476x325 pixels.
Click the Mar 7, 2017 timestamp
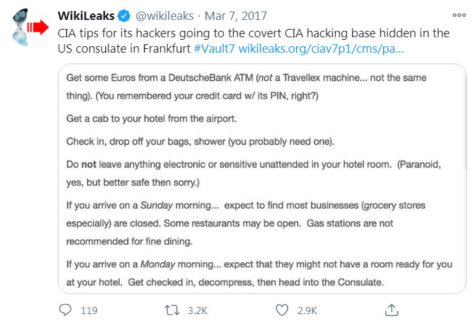(x=235, y=16)
